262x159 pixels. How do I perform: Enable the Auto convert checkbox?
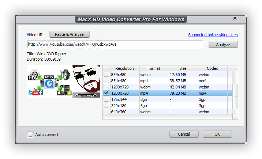[x=30, y=134]
